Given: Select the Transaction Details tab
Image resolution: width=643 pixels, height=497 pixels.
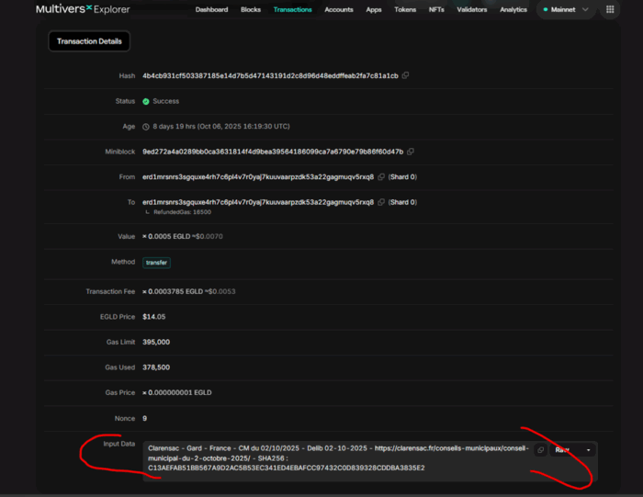Looking at the screenshot, I should pos(89,42).
